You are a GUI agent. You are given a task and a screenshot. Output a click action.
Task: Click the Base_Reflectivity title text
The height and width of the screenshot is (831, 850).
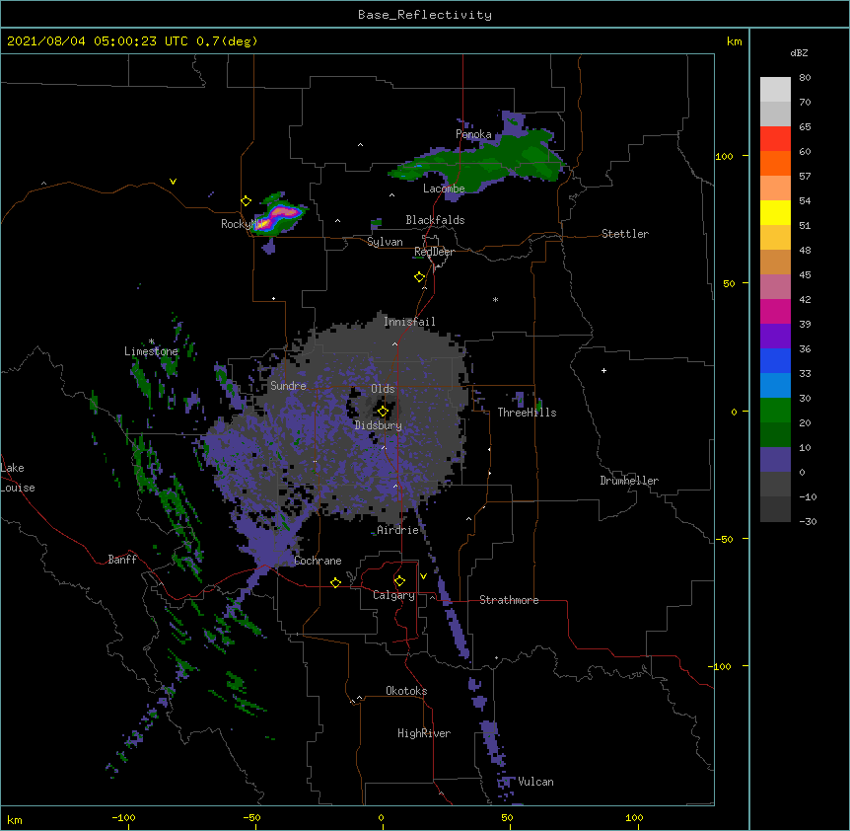pyautogui.click(x=425, y=15)
